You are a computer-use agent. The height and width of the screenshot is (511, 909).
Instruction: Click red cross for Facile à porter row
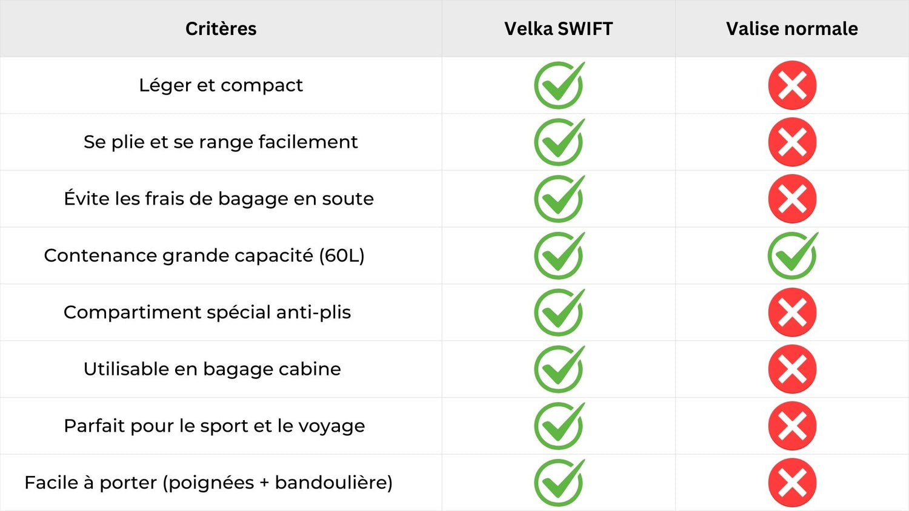[x=792, y=483]
